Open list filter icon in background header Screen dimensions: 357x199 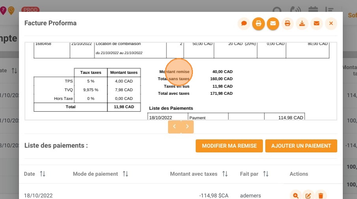coord(329,10)
